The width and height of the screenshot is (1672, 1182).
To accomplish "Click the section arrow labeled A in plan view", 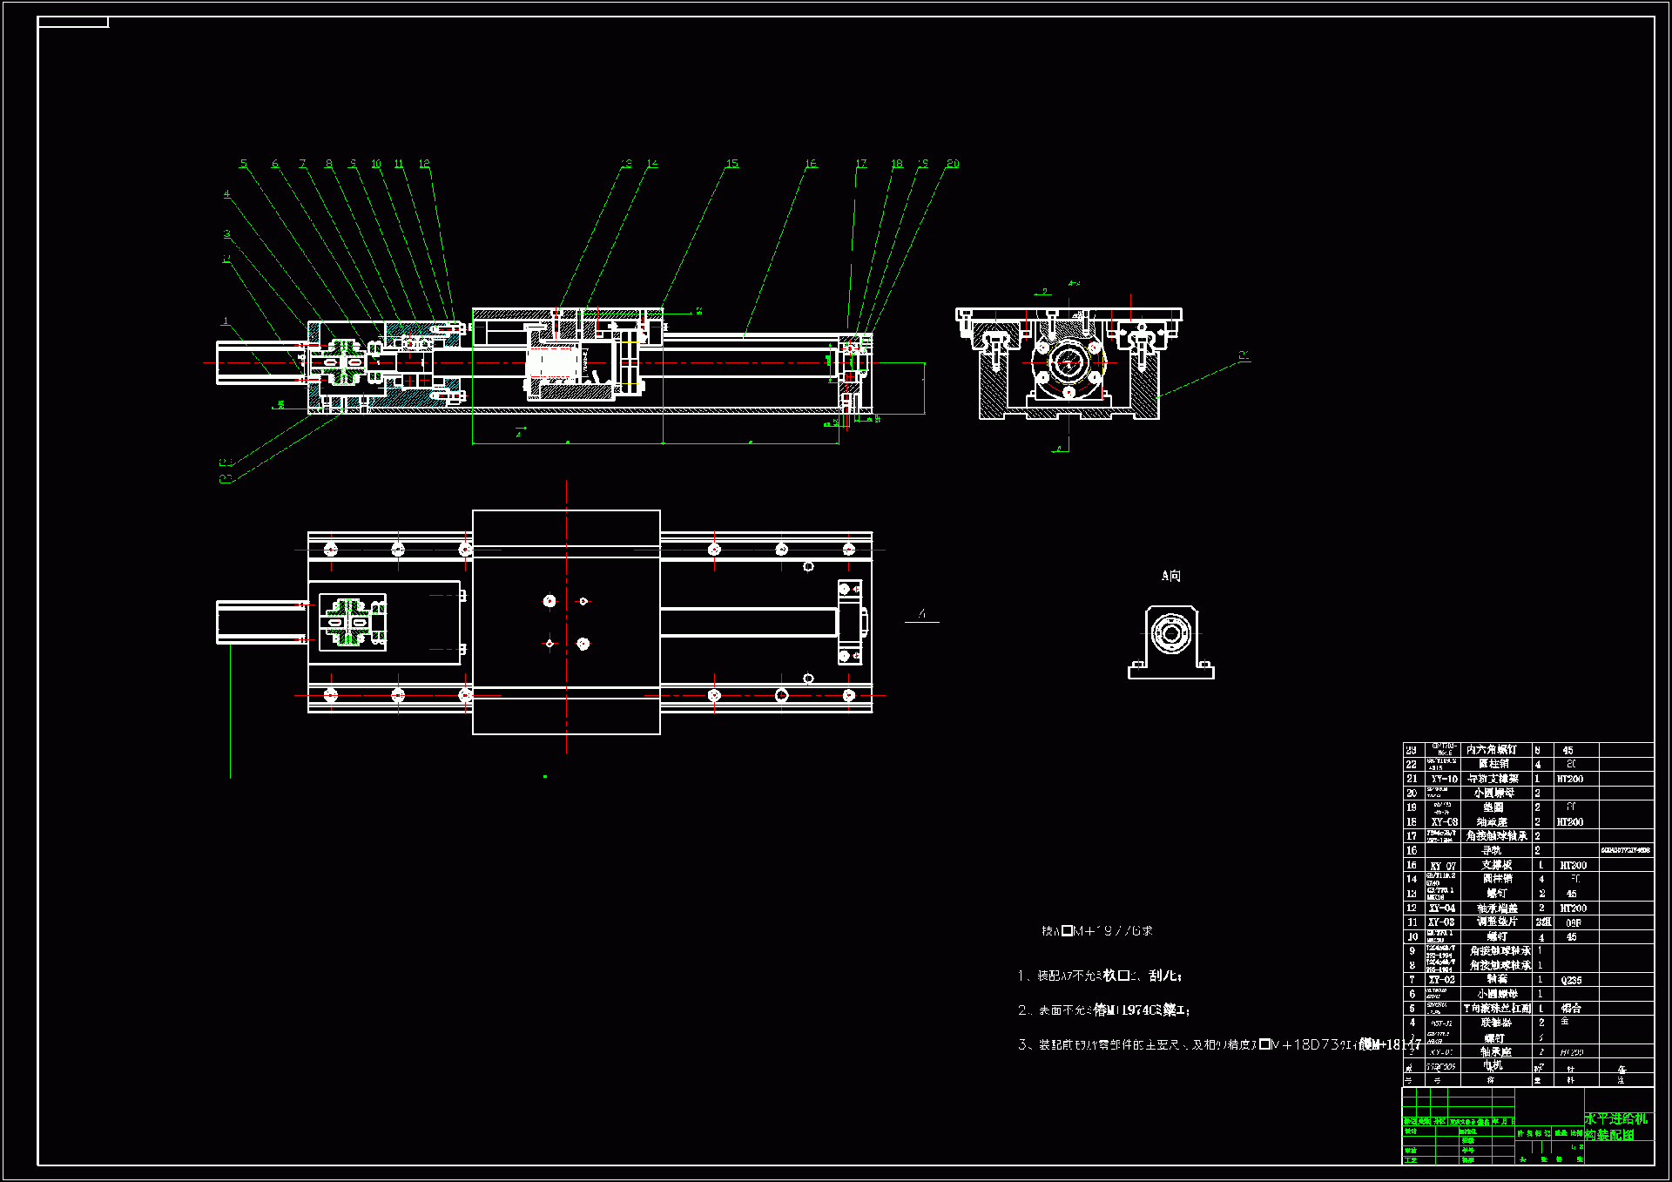I will click(x=922, y=616).
